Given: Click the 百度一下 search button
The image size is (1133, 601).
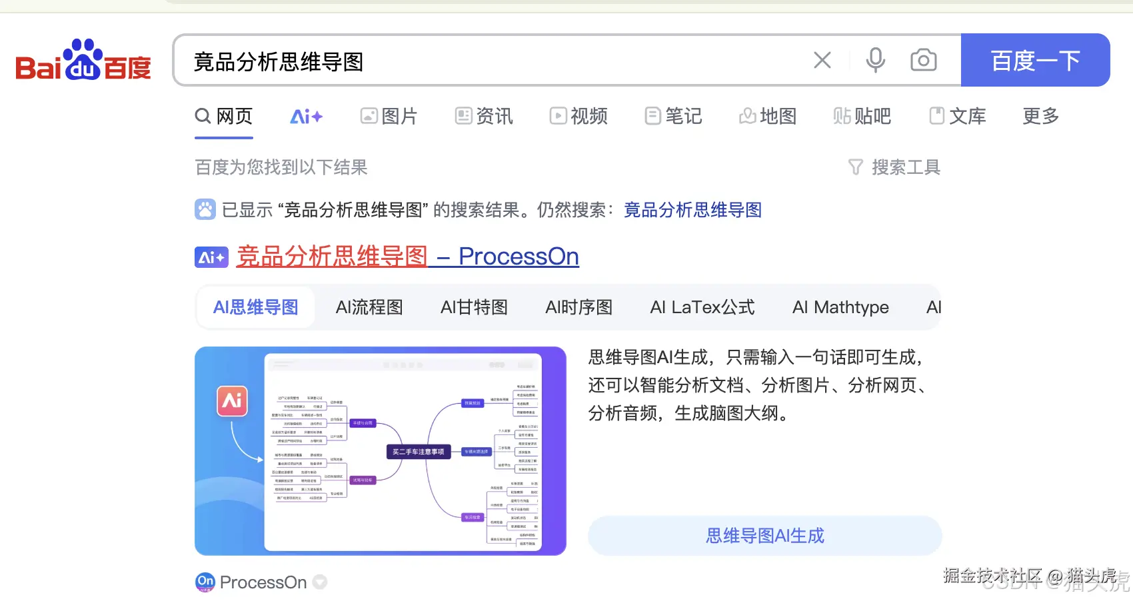Looking at the screenshot, I should pos(1036,60).
